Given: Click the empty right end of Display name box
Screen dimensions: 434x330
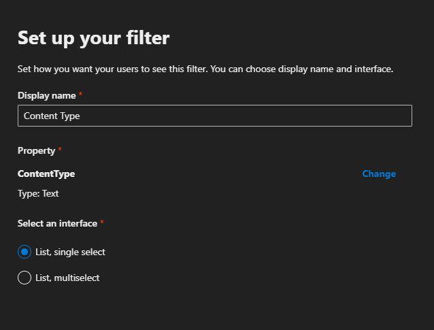Looking at the screenshot, I should click(x=381, y=116).
